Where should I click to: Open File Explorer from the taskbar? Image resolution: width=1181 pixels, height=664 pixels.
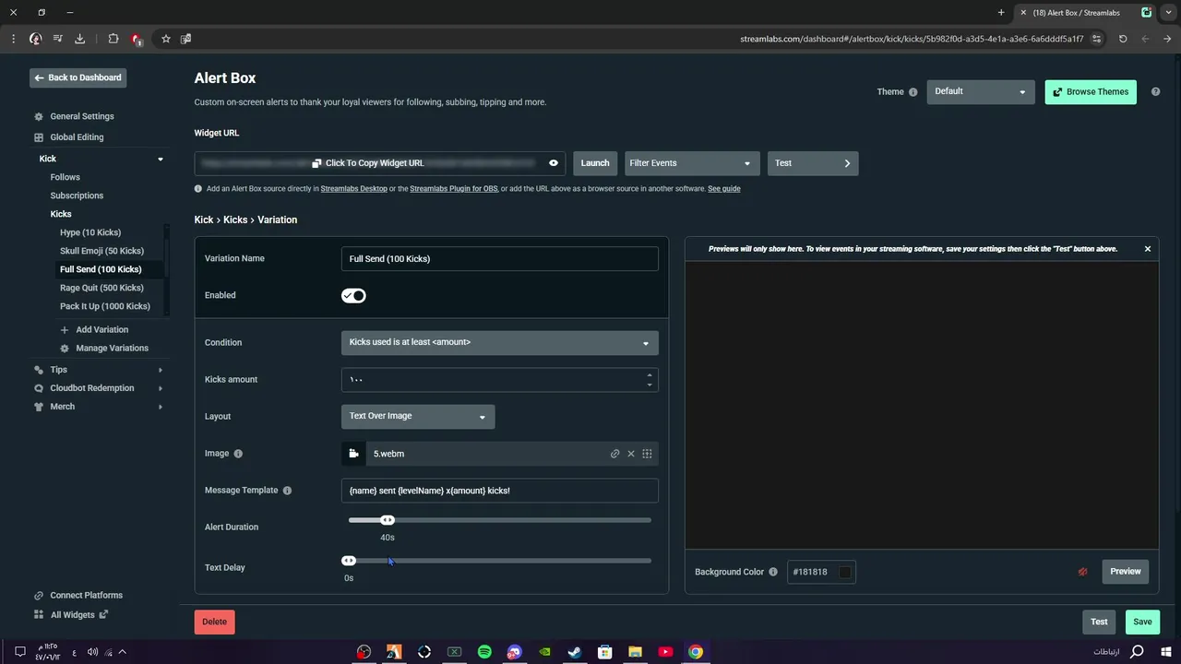tap(635, 652)
